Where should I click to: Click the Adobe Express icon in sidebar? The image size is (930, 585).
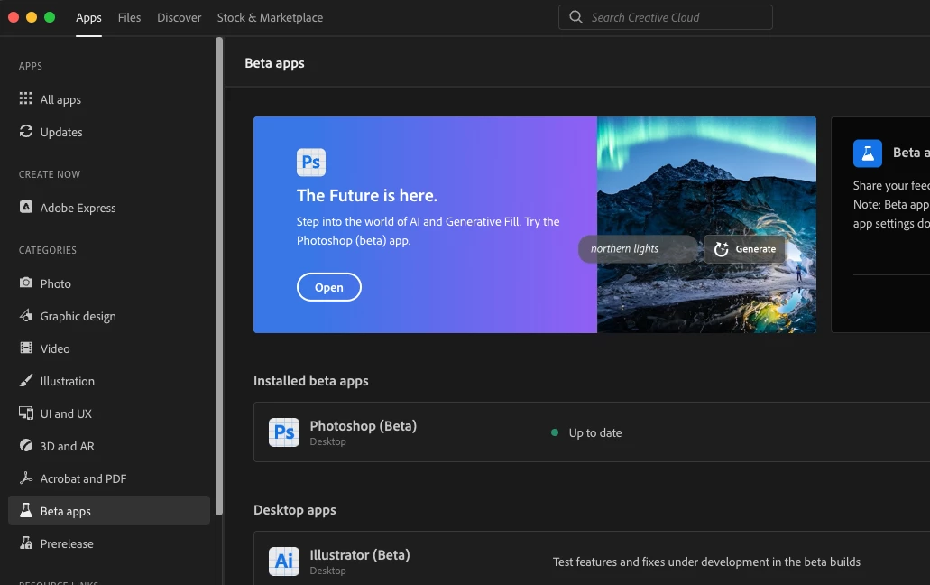[25, 207]
